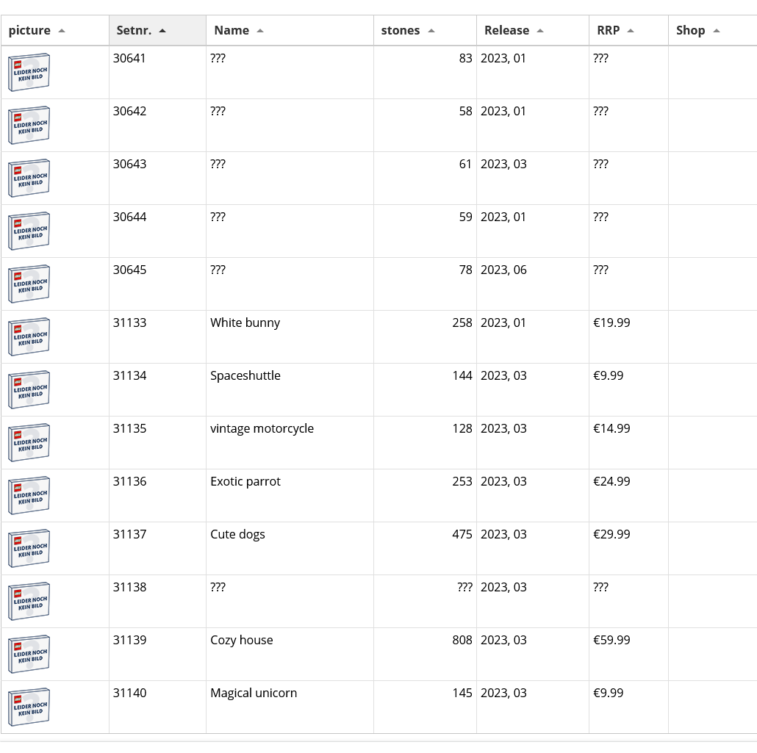Viewport: 757px width, 753px height.
Task: Click the Shop column sort arrow
Action: 717,31
